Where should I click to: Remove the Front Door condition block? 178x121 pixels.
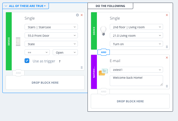82,15
